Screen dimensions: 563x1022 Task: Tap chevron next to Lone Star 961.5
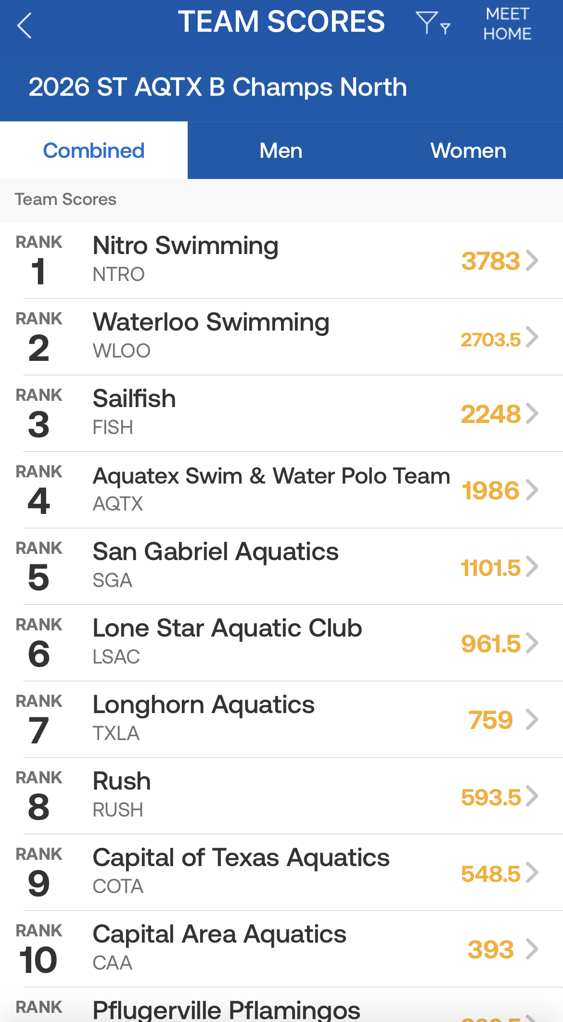click(x=532, y=643)
